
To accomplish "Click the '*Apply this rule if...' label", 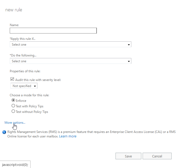I will click(23, 39).
